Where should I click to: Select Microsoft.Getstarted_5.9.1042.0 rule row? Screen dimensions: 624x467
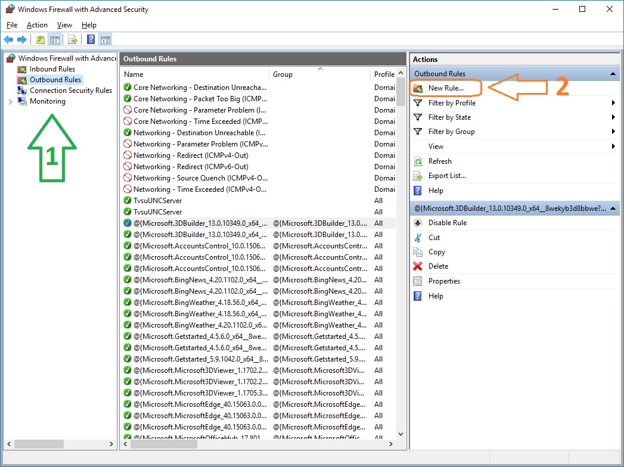point(258,359)
